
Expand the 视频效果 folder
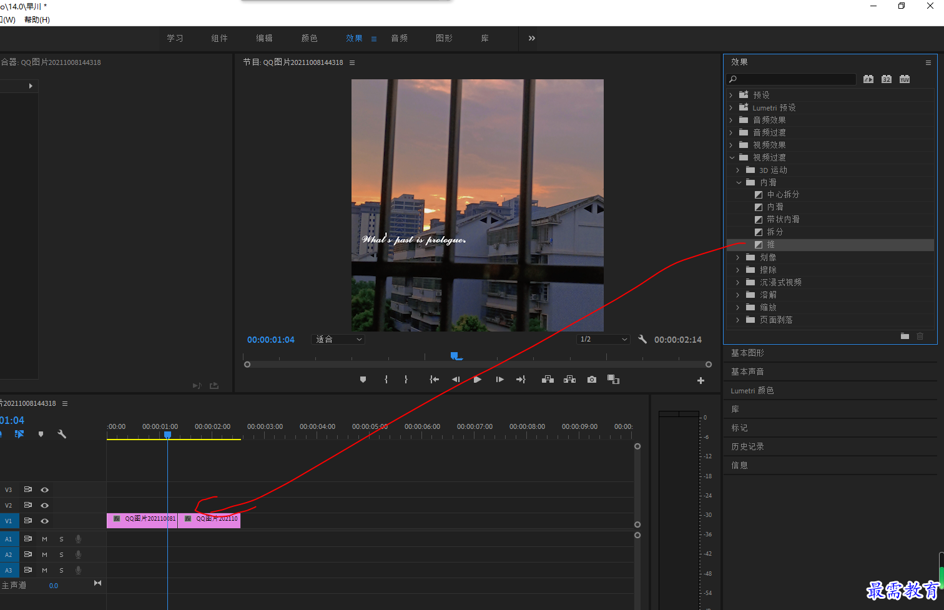(731, 145)
